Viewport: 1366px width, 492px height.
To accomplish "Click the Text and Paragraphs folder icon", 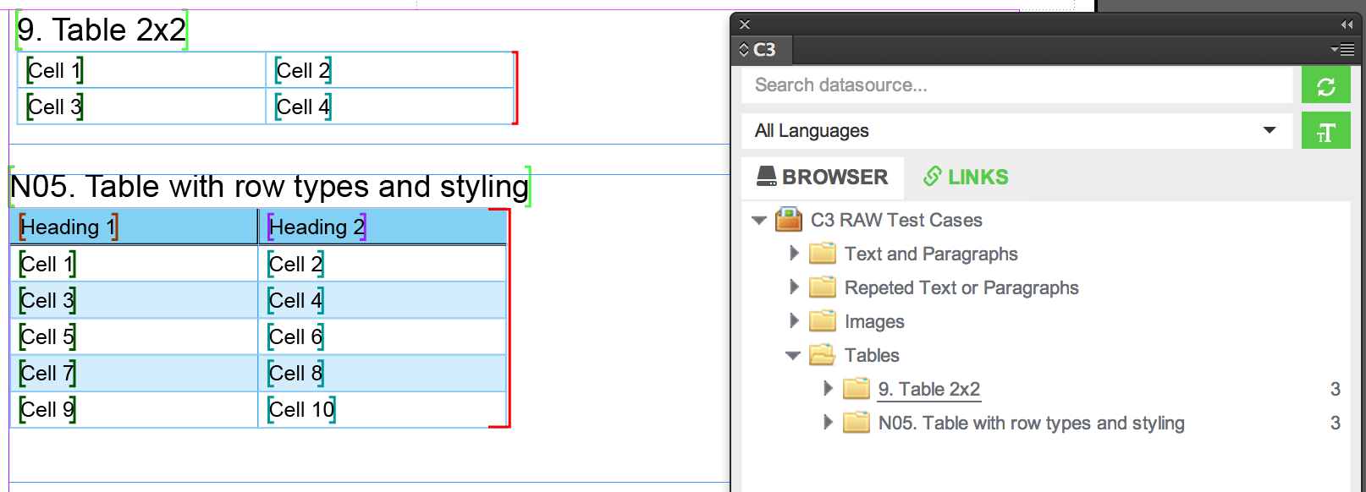I will (x=823, y=254).
